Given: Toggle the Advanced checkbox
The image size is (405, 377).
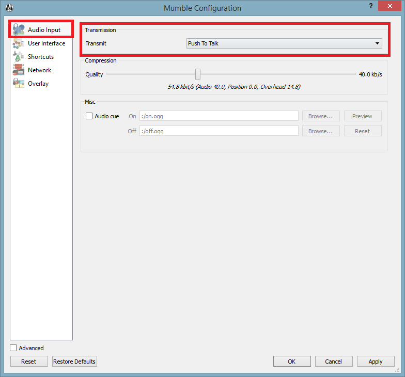Looking at the screenshot, I should (x=13, y=348).
